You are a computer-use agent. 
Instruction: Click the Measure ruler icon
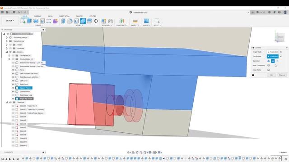click(135, 21)
